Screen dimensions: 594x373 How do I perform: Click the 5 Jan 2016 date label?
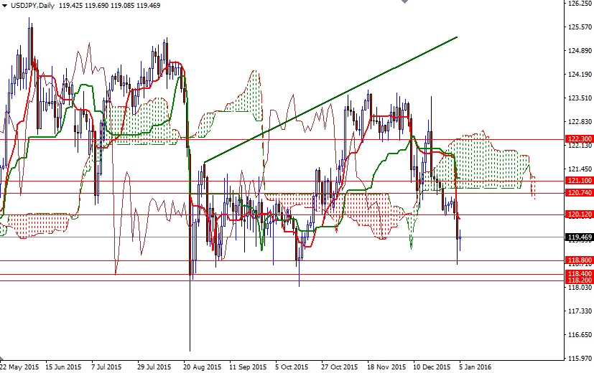pos(475,367)
